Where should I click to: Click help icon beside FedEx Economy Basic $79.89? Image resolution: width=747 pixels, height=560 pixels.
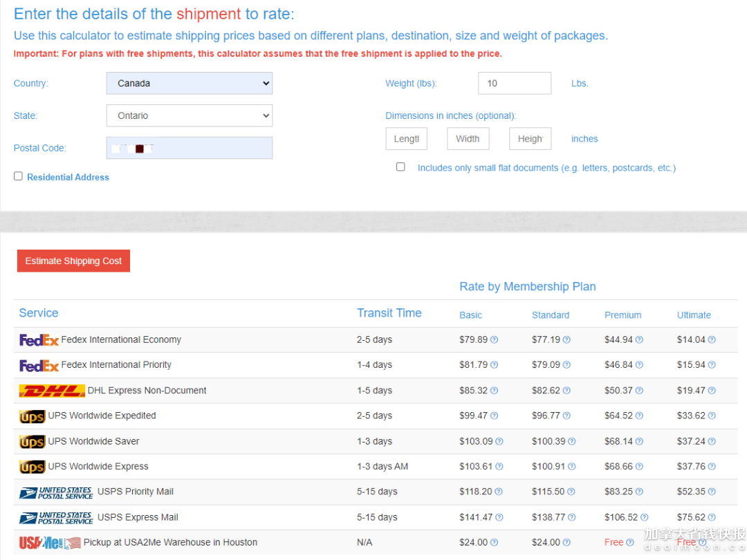click(x=495, y=340)
